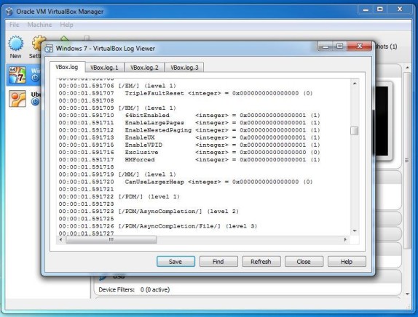Viewport: 418px width, 317px height.
Task: Click the Ubuntu powered-off state icon
Action: (x=35, y=101)
